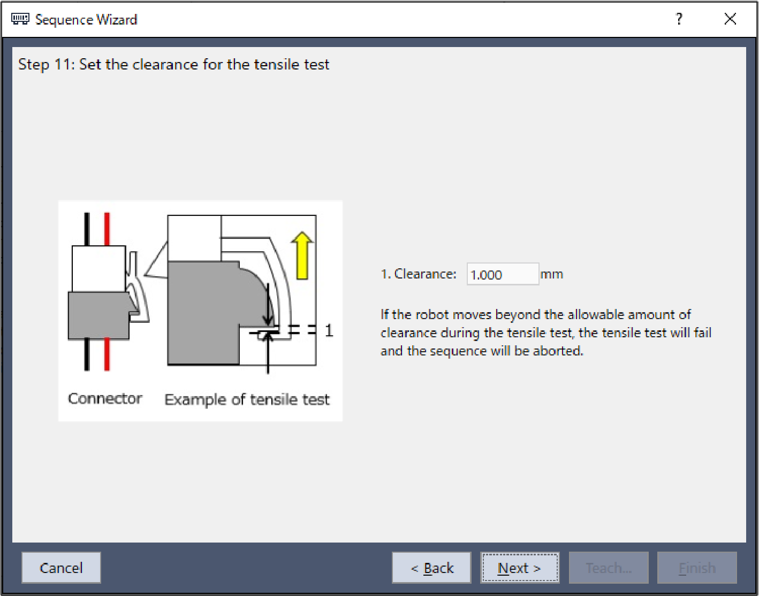
Task: Go to previous step with Back button
Action: click(x=431, y=568)
